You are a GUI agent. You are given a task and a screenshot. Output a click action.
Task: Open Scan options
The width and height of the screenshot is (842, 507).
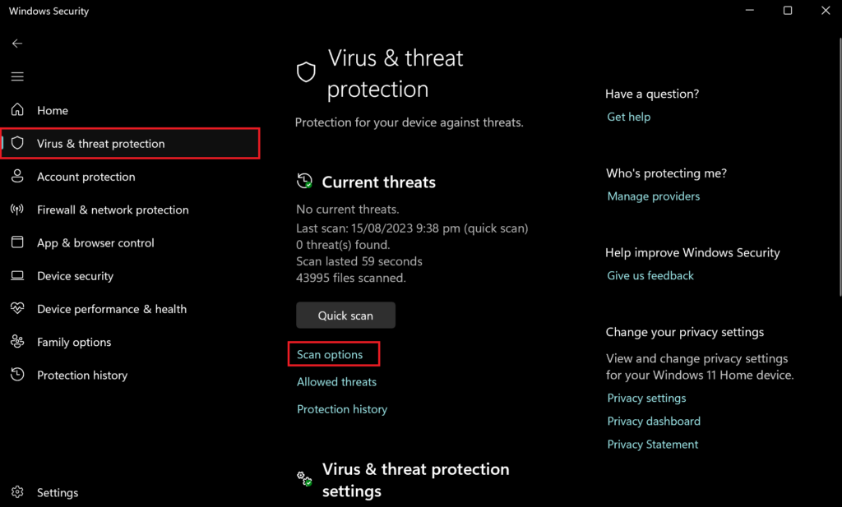click(x=330, y=353)
